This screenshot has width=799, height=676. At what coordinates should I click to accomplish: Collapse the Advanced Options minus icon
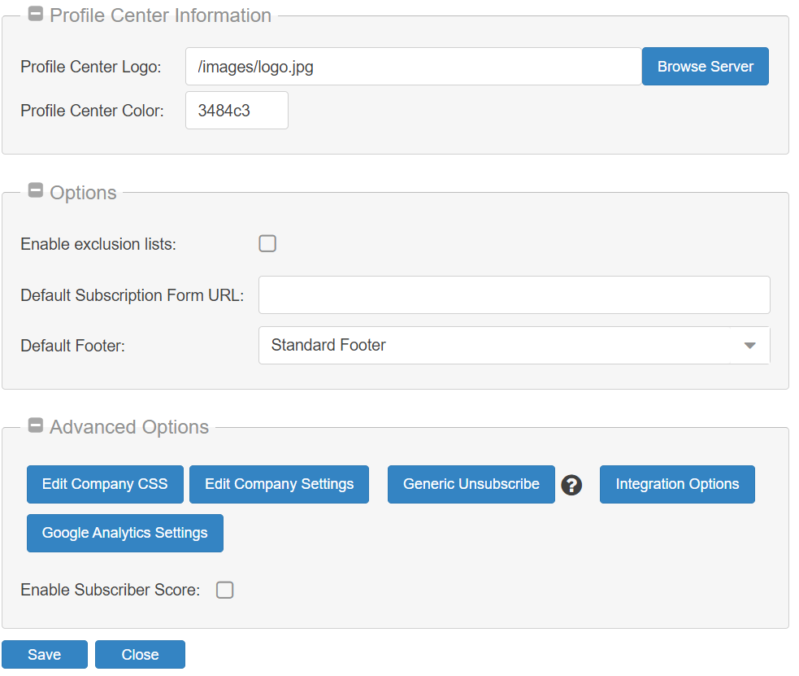(36, 425)
